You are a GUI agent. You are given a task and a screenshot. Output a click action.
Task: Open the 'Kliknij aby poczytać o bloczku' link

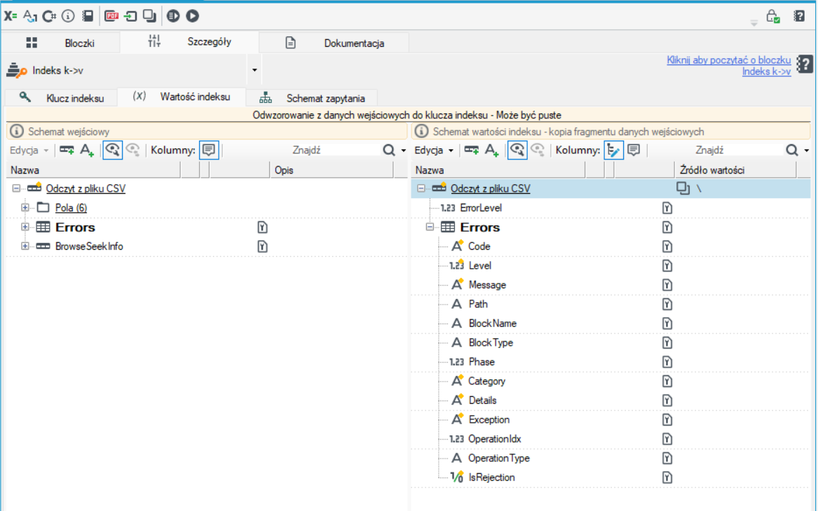(729, 60)
